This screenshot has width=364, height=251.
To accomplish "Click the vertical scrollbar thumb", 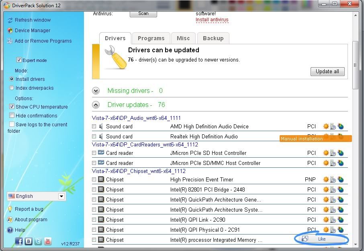I will tap(355, 65).
